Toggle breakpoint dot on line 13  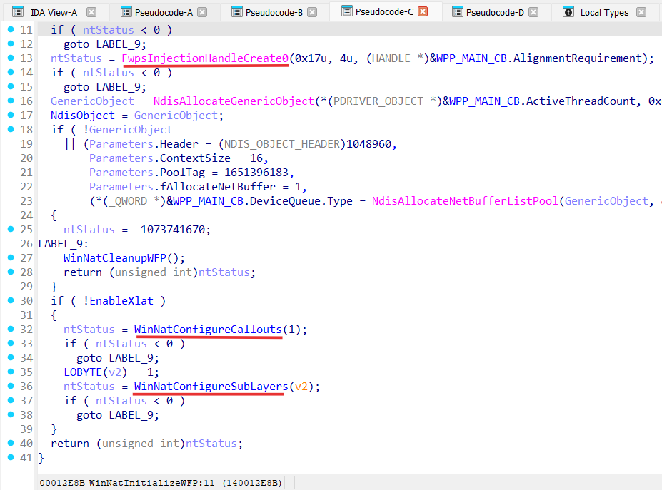tap(9, 58)
